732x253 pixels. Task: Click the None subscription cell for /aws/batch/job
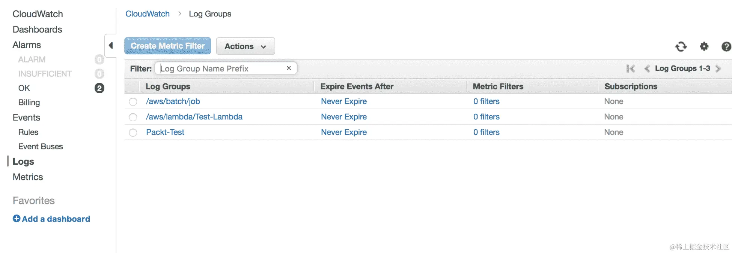pyautogui.click(x=614, y=101)
